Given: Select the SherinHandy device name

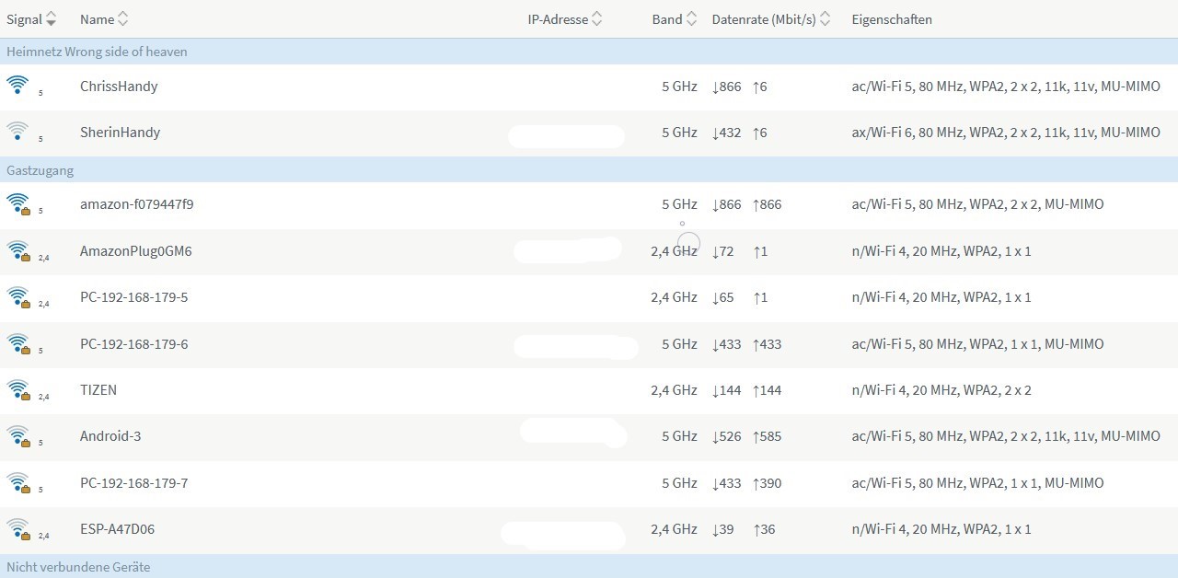Looking at the screenshot, I should click(x=120, y=133).
